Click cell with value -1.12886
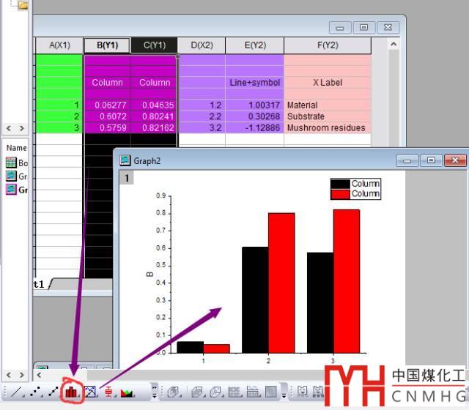This screenshot has height=410, width=469. pyautogui.click(x=255, y=127)
